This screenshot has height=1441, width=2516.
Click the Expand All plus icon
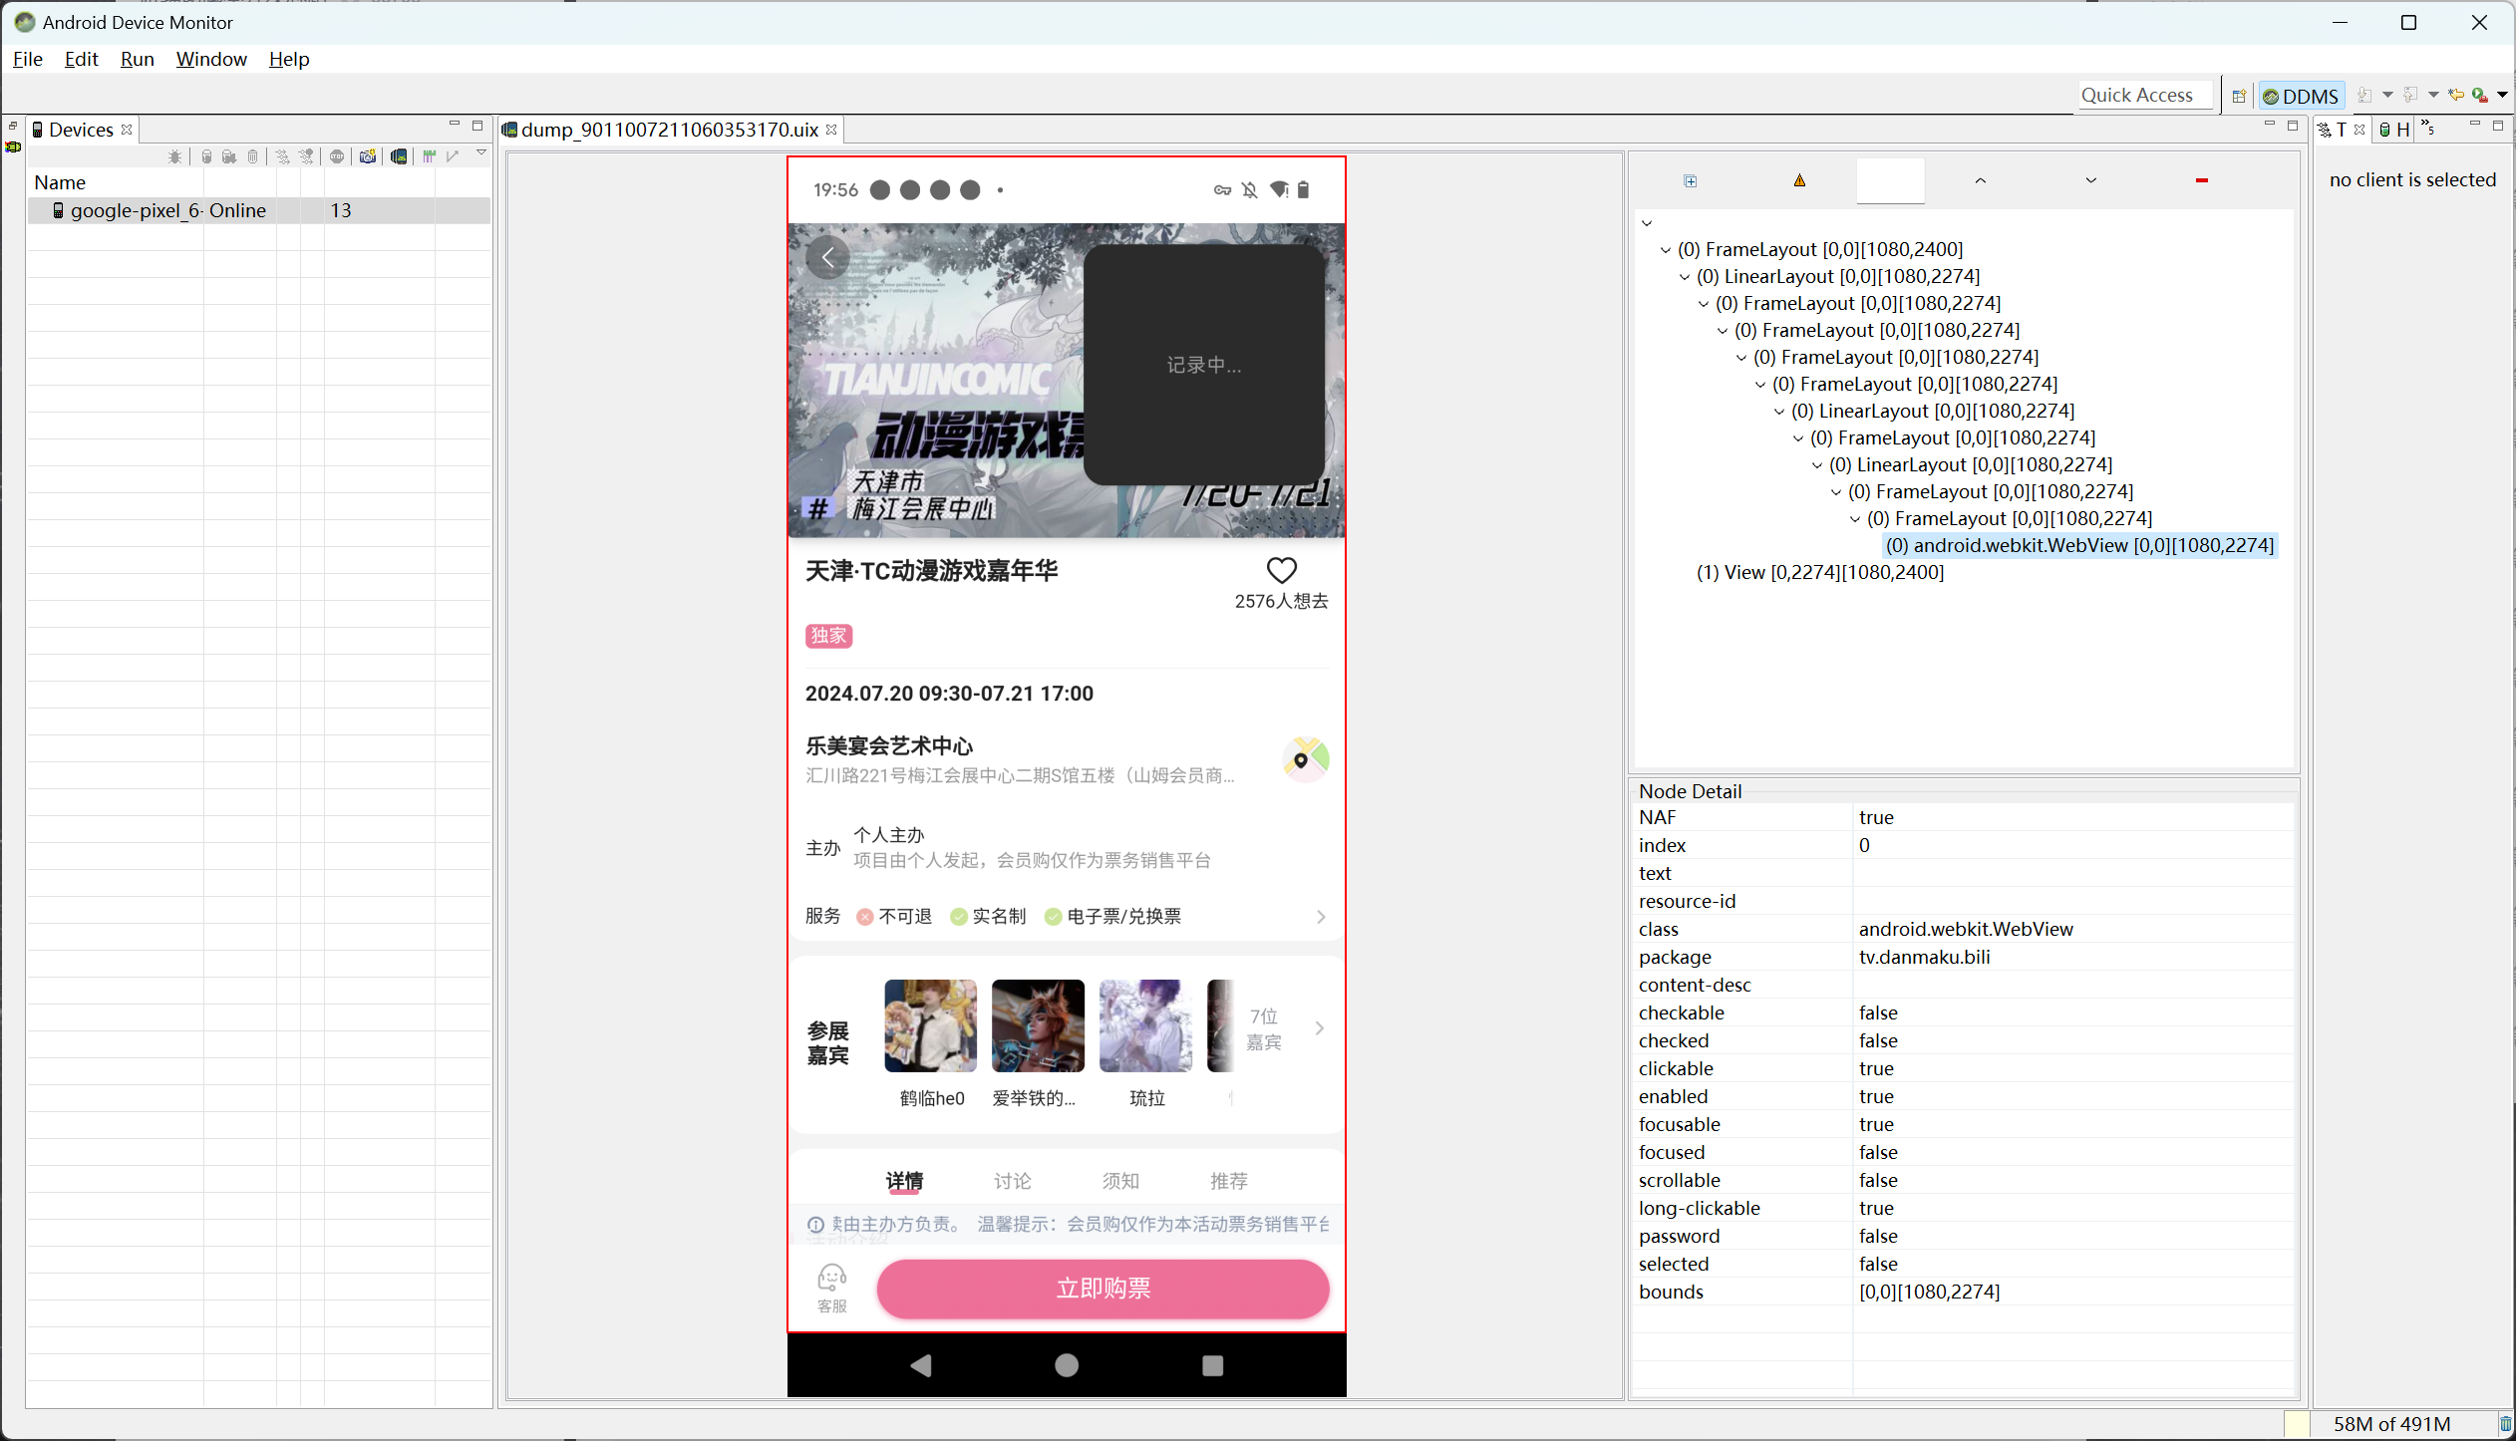(x=1690, y=180)
